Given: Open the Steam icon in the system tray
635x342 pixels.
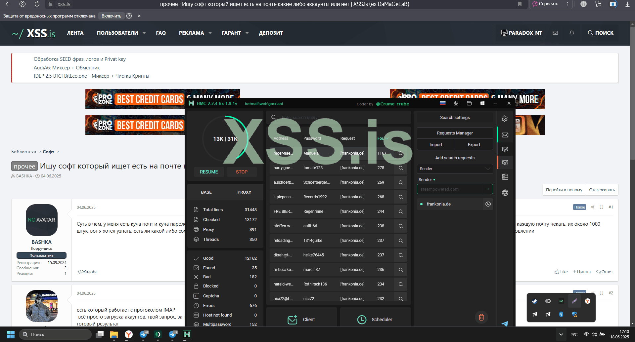Looking at the screenshot, I should pyautogui.click(x=534, y=301).
